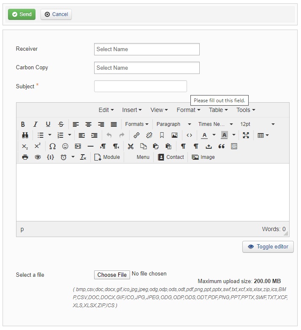The image size is (301, 330).
Task: Click the green Send button
Action: [22, 14]
